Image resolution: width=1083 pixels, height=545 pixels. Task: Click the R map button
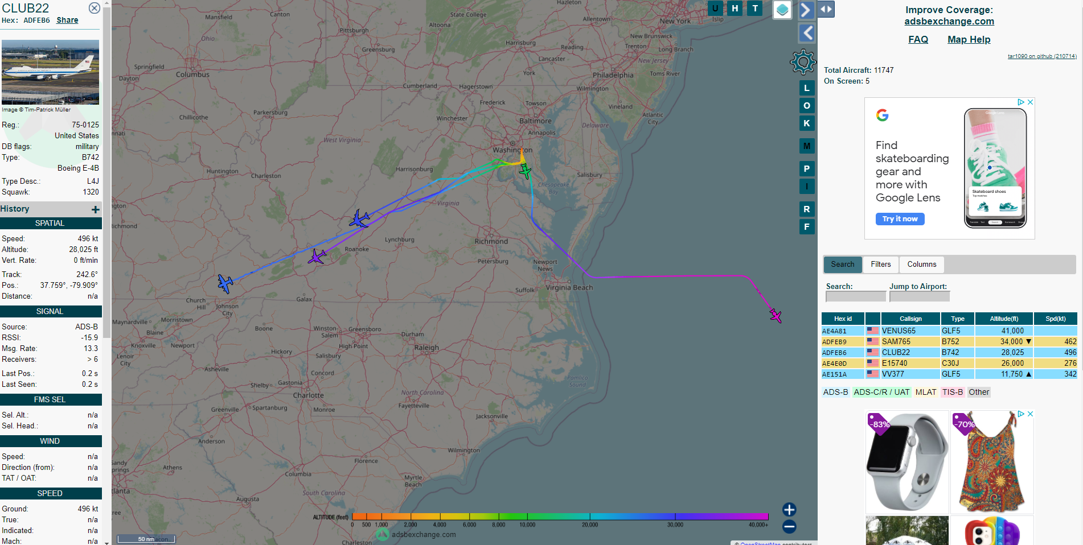(807, 209)
